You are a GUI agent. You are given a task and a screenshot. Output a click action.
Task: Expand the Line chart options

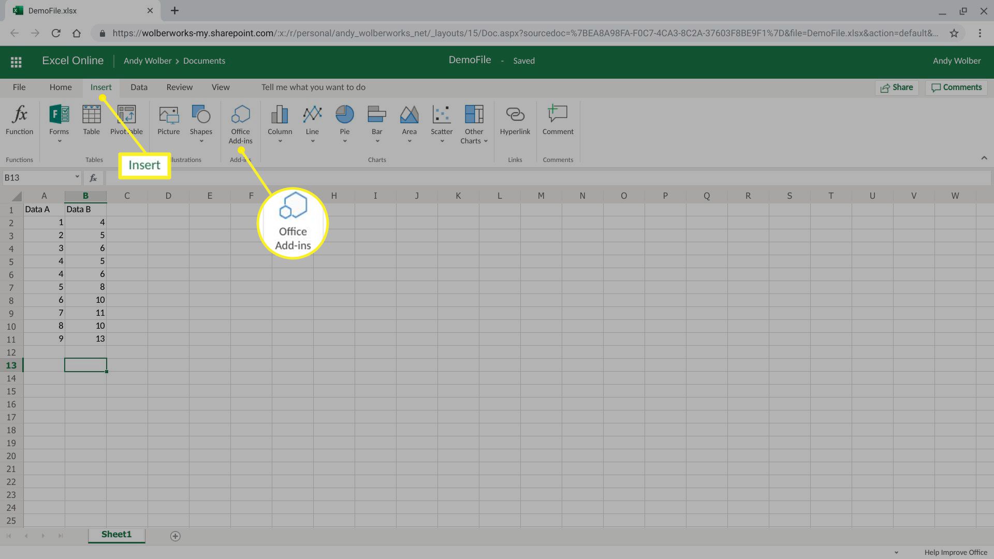point(312,141)
